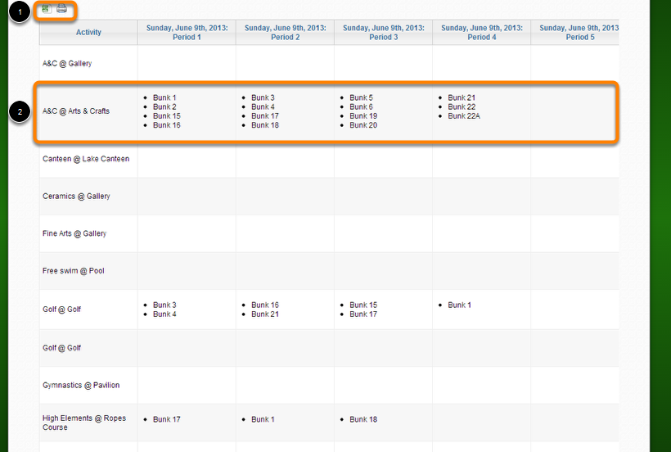Click annotation marker number 2
The width and height of the screenshot is (671, 452).
click(x=20, y=111)
